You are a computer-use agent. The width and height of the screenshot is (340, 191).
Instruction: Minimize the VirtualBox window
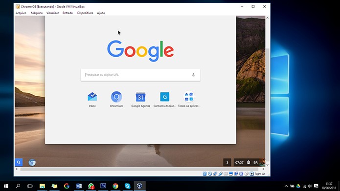[x=242, y=6]
